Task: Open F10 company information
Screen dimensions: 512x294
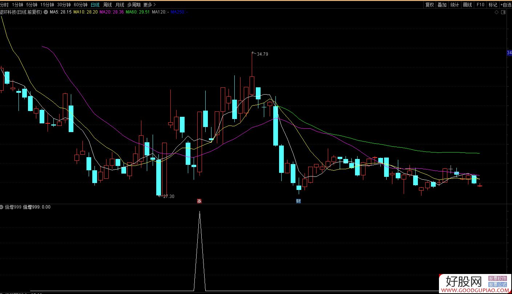Action: 480,5
